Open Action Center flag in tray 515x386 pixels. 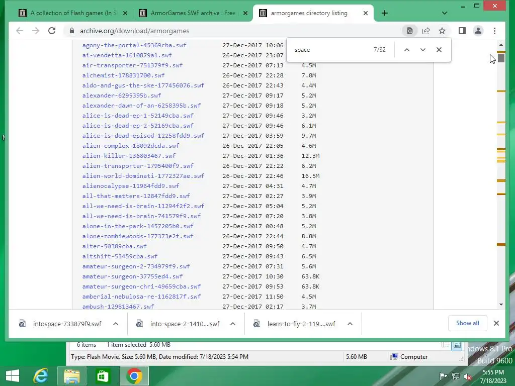pos(443,376)
